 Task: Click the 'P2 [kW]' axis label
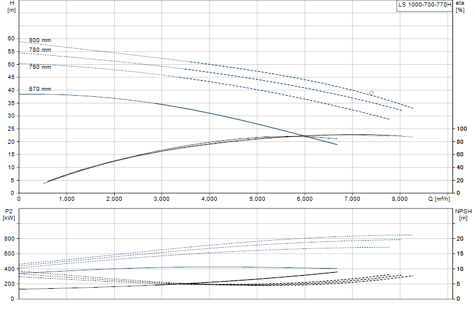[8, 215]
